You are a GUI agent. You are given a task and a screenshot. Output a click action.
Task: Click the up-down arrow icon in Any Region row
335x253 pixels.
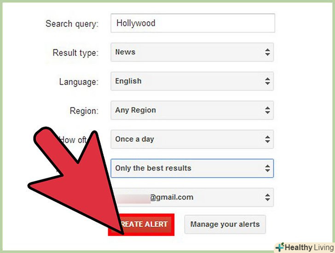click(267, 110)
